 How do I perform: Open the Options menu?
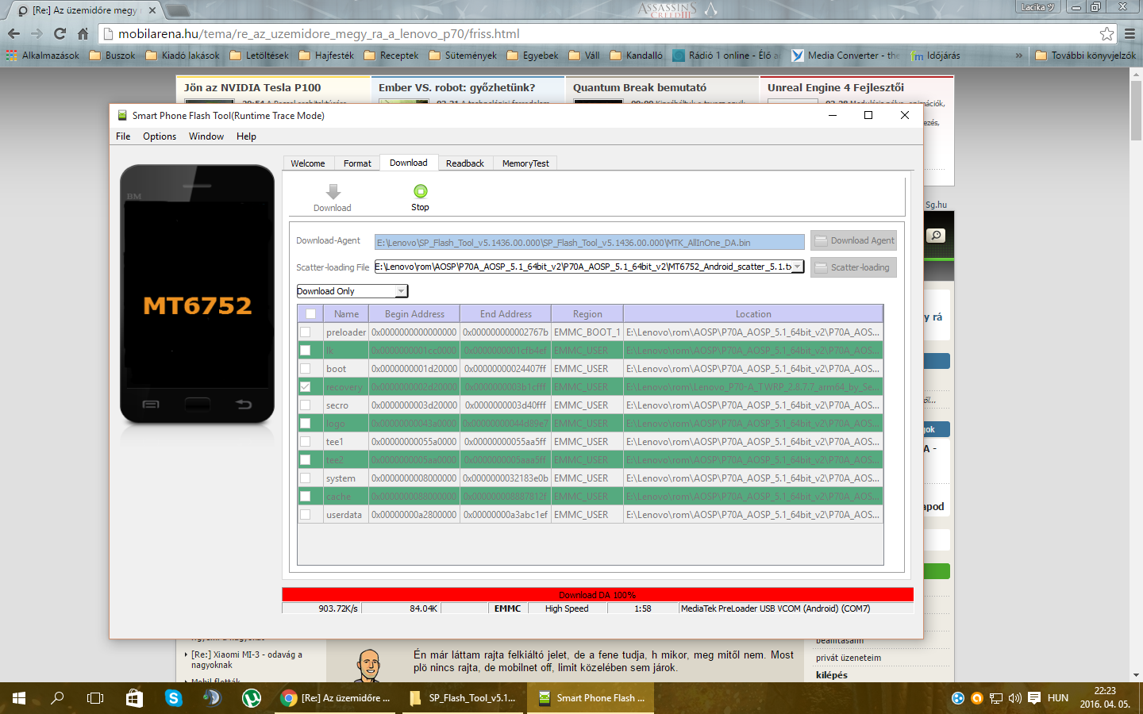point(160,136)
